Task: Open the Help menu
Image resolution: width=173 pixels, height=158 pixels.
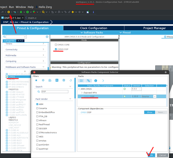Action: 30,7
